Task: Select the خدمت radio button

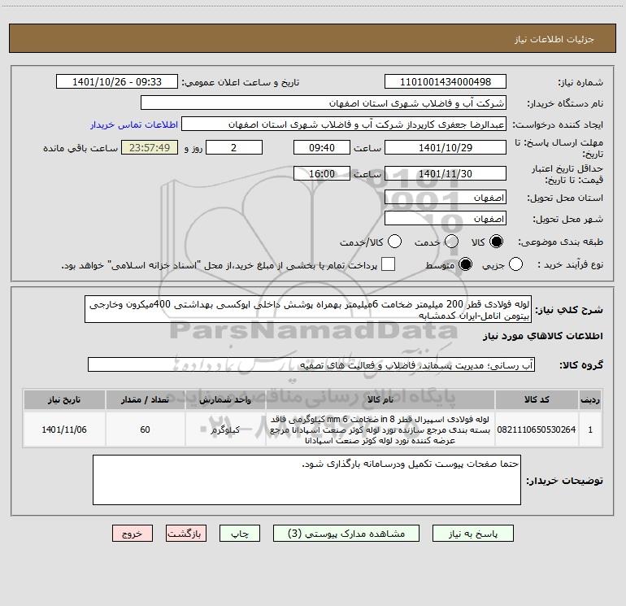Action: [451, 242]
